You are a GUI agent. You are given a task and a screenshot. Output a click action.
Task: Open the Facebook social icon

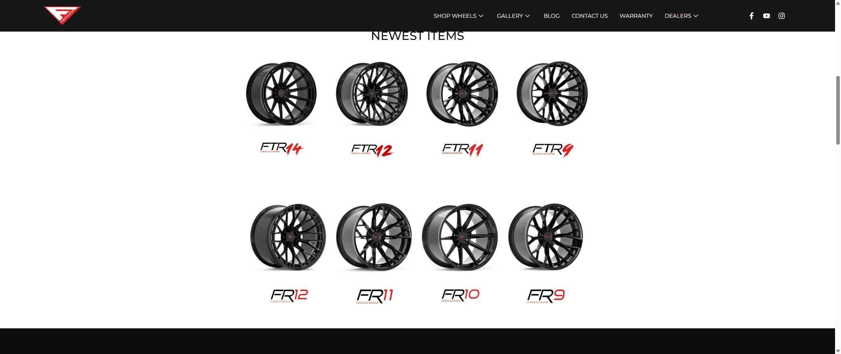tap(751, 16)
